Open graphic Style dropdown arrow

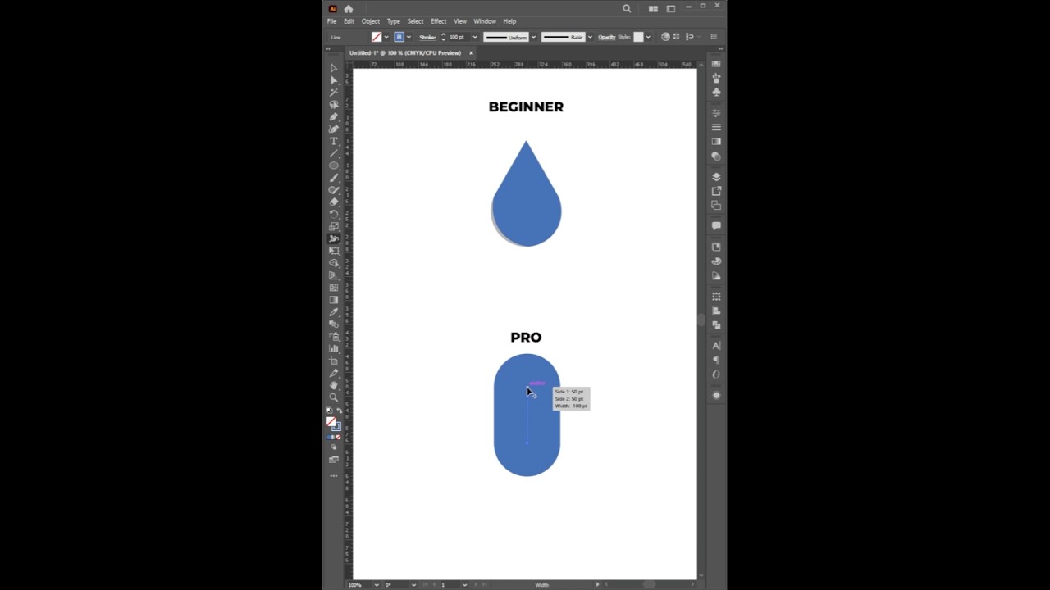click(x=648, y=37)
